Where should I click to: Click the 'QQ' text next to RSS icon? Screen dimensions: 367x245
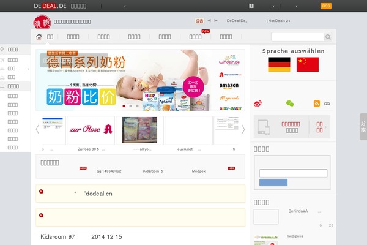pyautogui.click(x=327, y=104)
